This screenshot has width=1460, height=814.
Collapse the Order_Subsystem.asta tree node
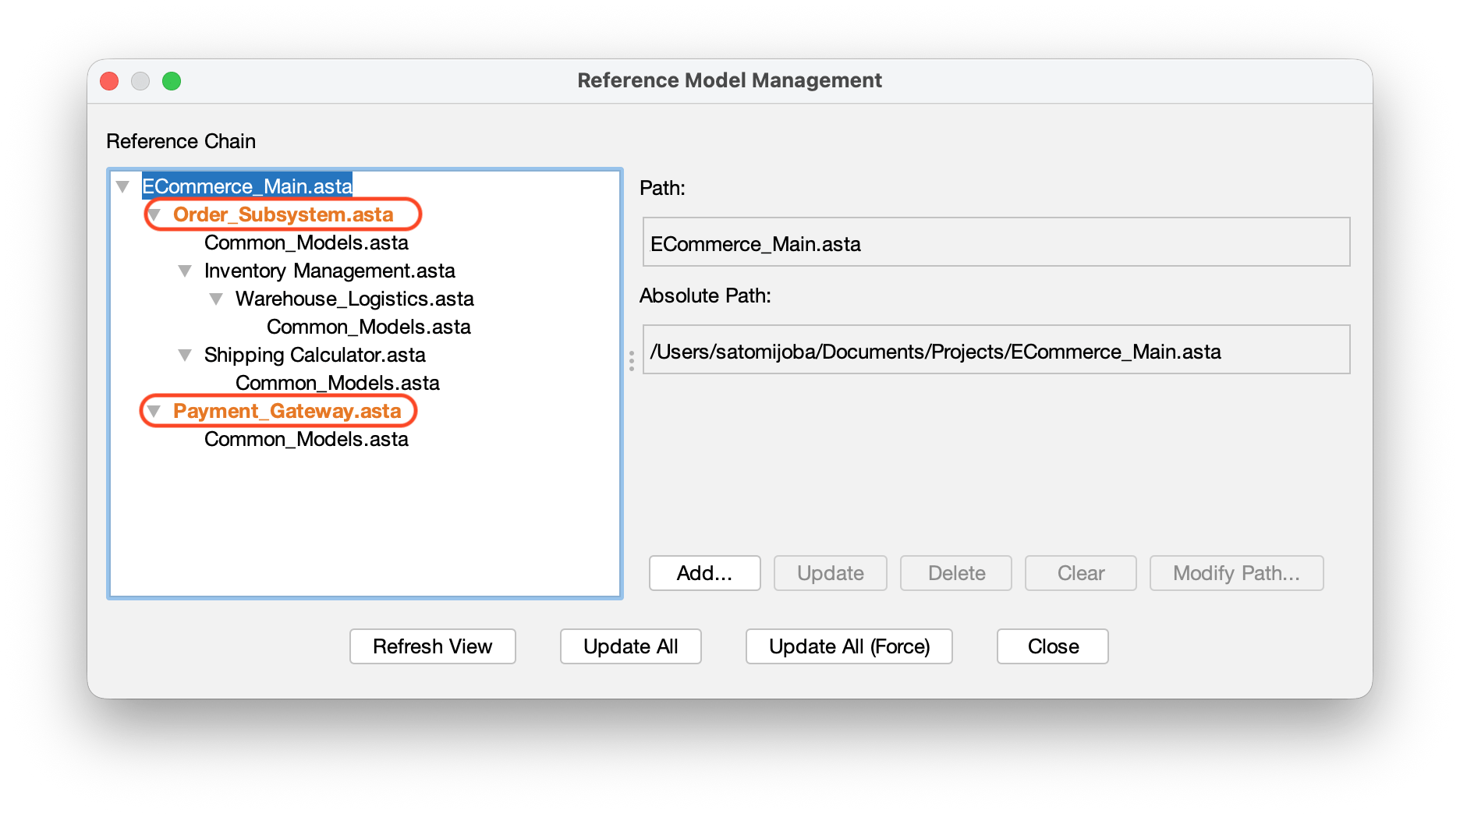click(x=154, y=214)
